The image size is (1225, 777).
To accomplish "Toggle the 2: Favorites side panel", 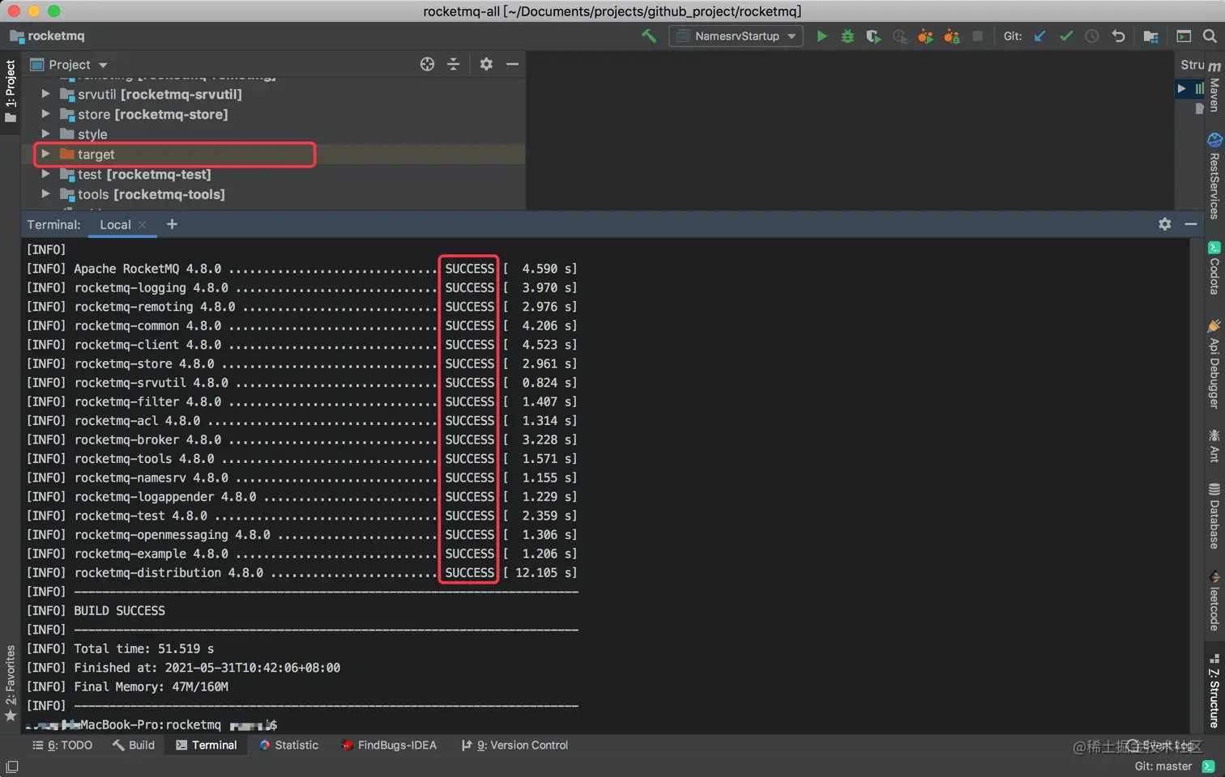I will [11, 683].
